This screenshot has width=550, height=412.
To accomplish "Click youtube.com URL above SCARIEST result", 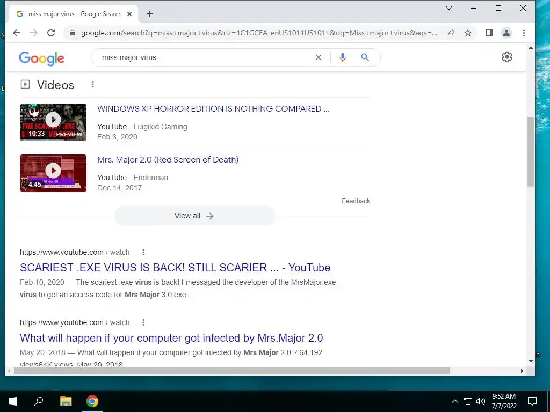I will tap(75, 252).
